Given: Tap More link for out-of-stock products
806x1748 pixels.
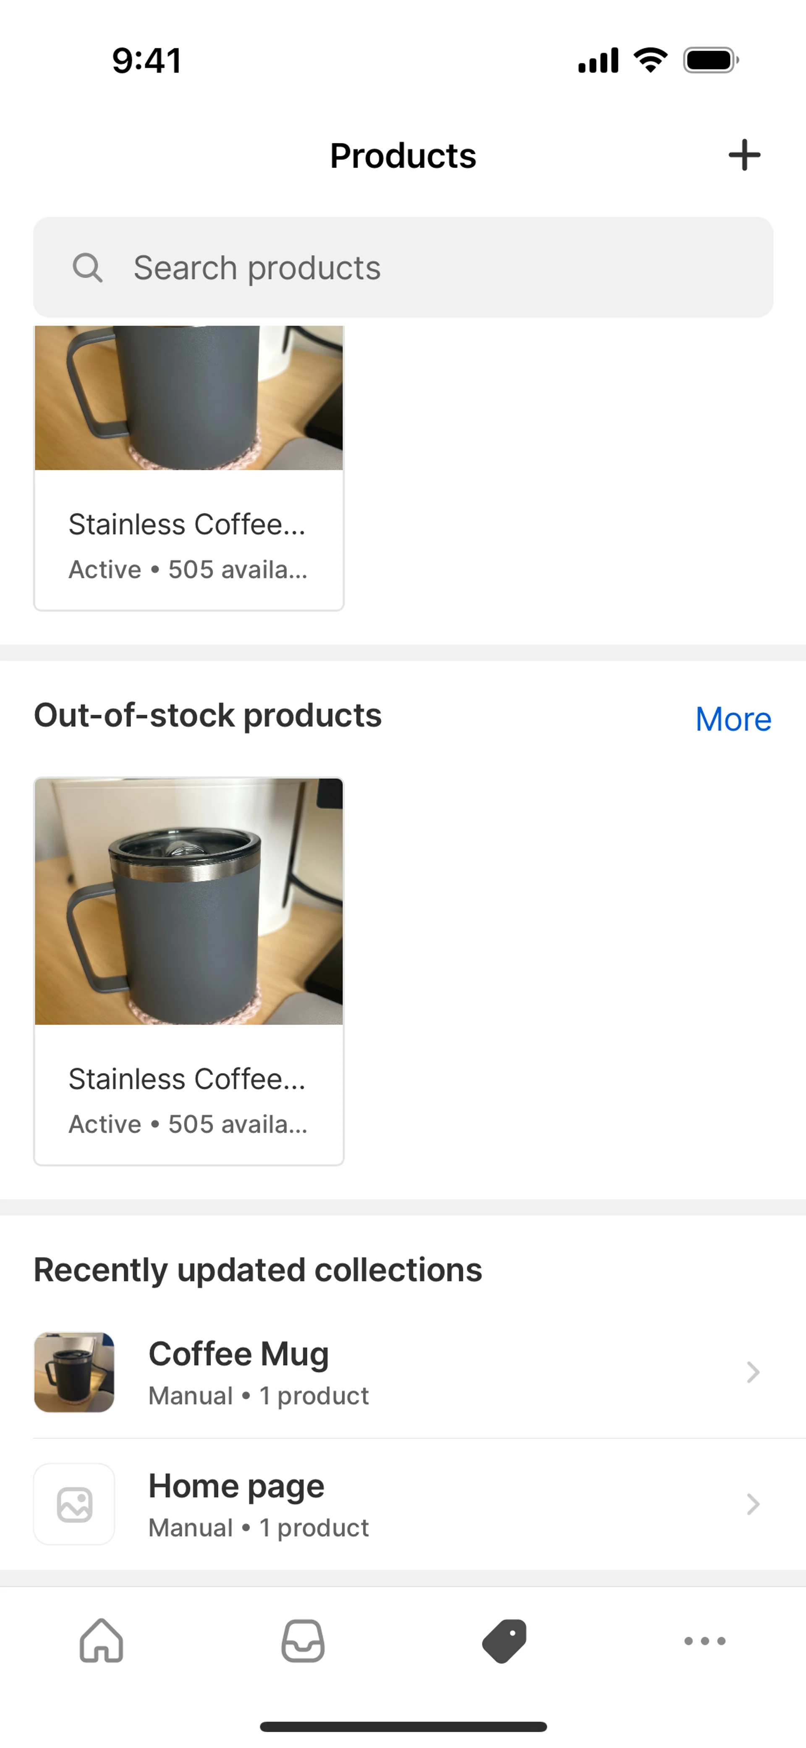Looking at the screenshot, I should coord(733,719).
